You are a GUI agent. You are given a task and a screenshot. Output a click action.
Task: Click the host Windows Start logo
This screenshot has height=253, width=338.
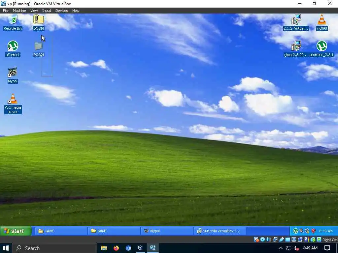(x=6, y=248)
